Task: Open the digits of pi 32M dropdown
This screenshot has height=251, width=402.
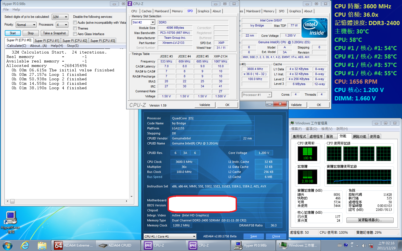Action: (x=60, y=17)
